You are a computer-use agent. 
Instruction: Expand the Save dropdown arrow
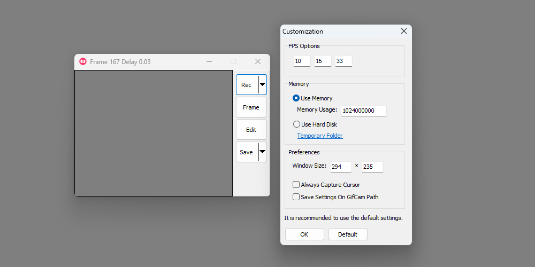tap(262, 152)
